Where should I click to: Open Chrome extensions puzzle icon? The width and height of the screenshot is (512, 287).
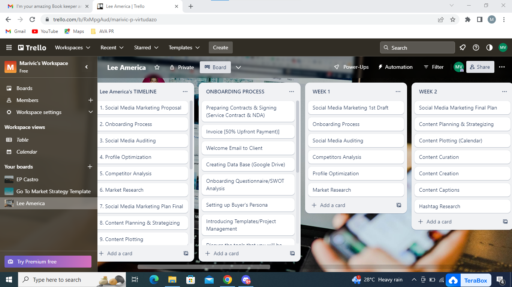click(x=468, y=19)
